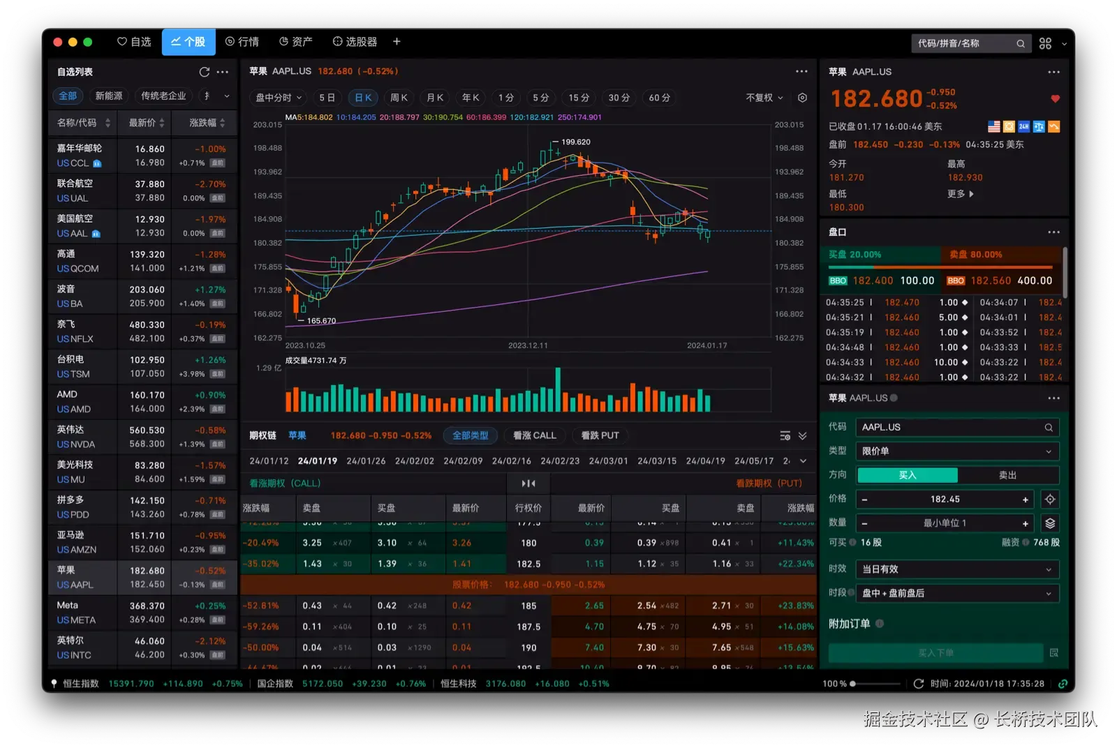Click the option chain center-align icon

click(528, 484)
